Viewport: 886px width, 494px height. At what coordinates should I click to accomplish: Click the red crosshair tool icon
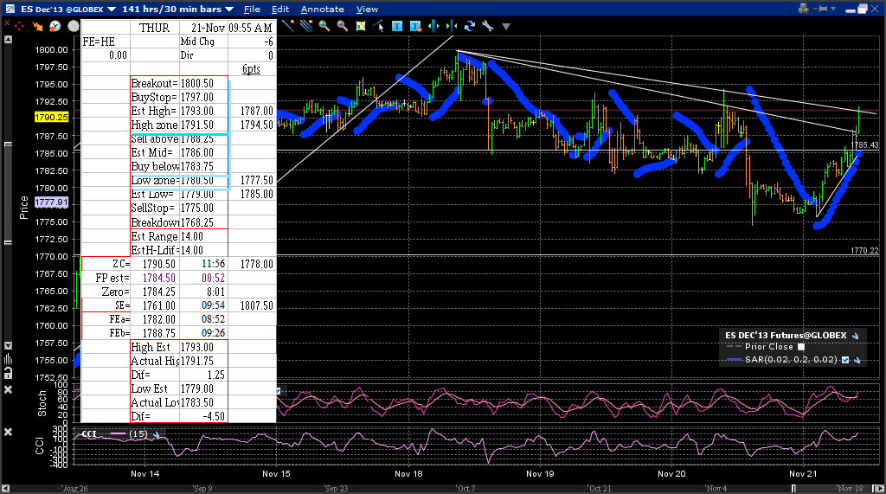(x=19, y=26)
